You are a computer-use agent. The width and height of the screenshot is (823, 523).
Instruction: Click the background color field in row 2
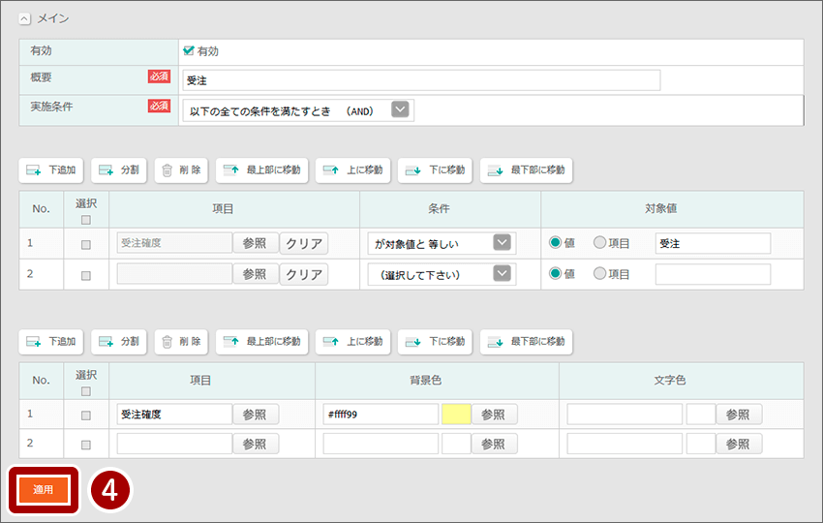pyautogui.click(x=381, y=444)
